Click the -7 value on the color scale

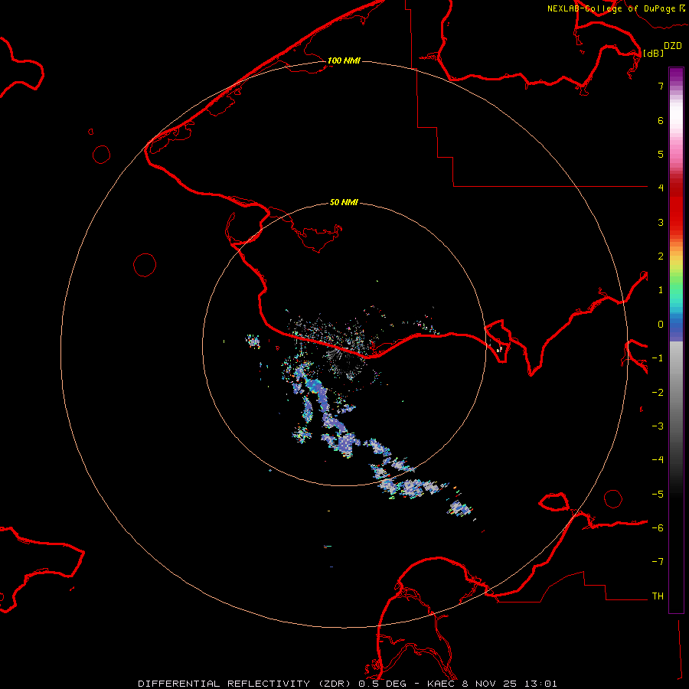(x=658, y=562)
